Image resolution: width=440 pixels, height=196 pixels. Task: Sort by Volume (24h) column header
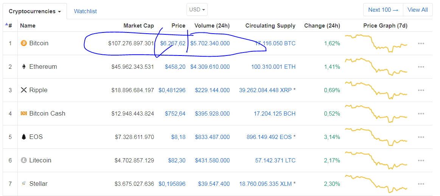(x=212, y=26)
